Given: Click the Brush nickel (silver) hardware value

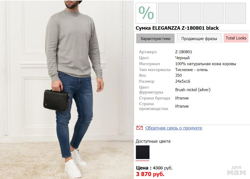Looking at the screenshot, I should pos(193,90).
